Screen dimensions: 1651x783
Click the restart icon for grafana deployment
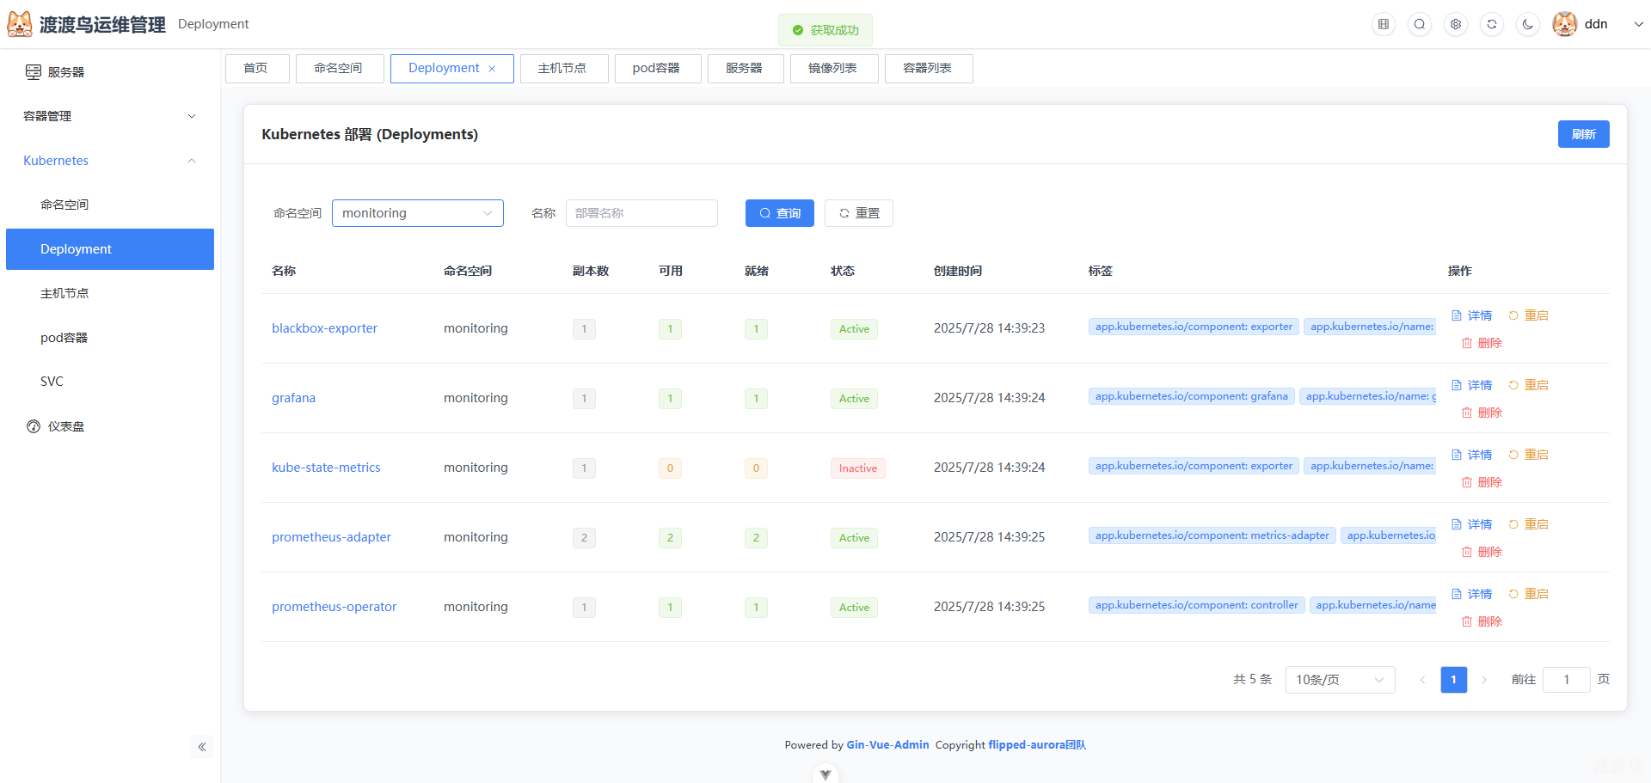1513,385
